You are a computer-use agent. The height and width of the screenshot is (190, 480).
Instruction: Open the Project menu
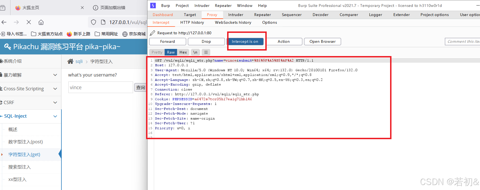click(x=182, y=6)
